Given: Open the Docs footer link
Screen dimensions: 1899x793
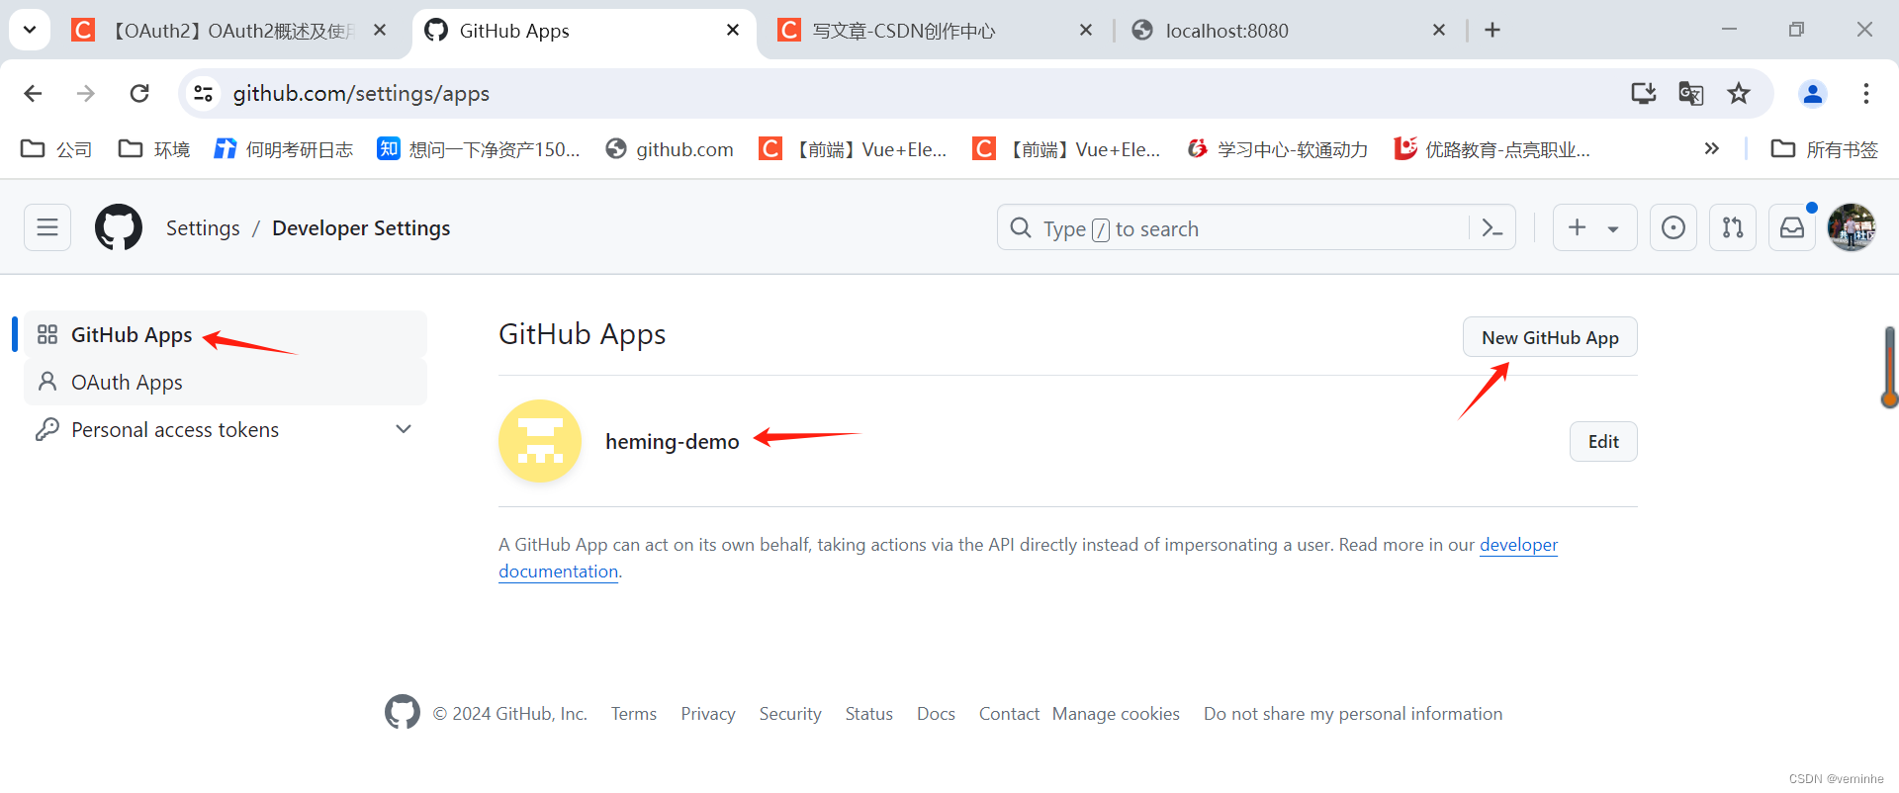Looking at the screenshot, I should click(x=936, y=714).
